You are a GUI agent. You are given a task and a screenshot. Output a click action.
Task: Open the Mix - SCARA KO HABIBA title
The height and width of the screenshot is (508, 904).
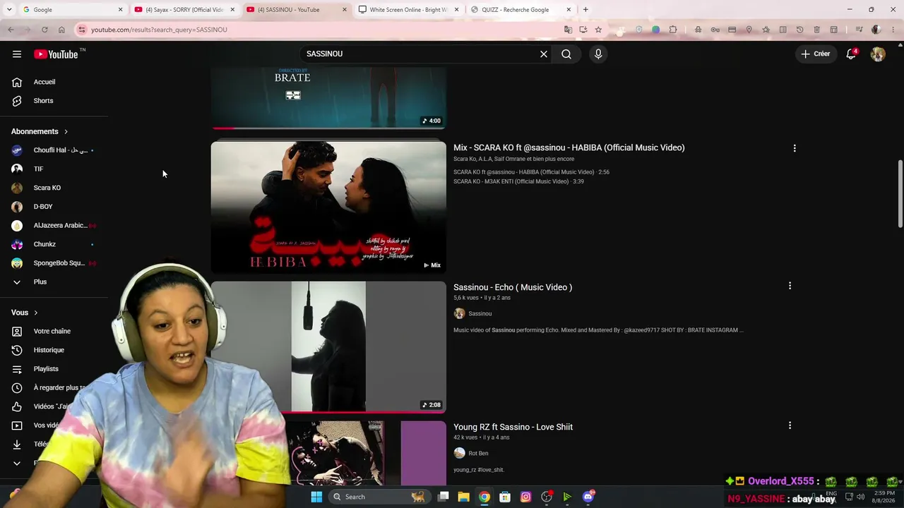[569, 147]
